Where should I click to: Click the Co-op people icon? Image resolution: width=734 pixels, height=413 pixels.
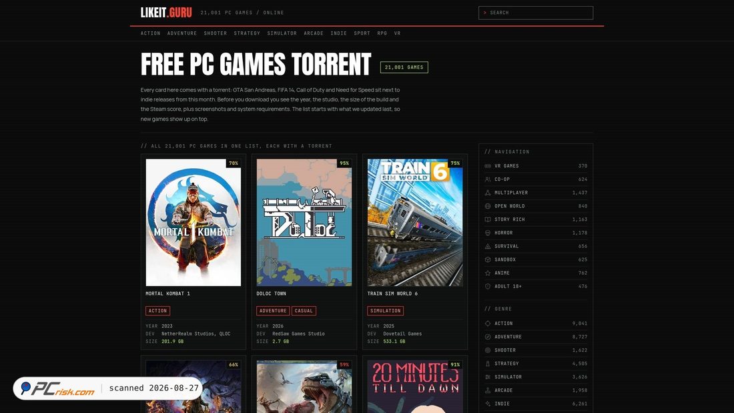click(487, 179)
